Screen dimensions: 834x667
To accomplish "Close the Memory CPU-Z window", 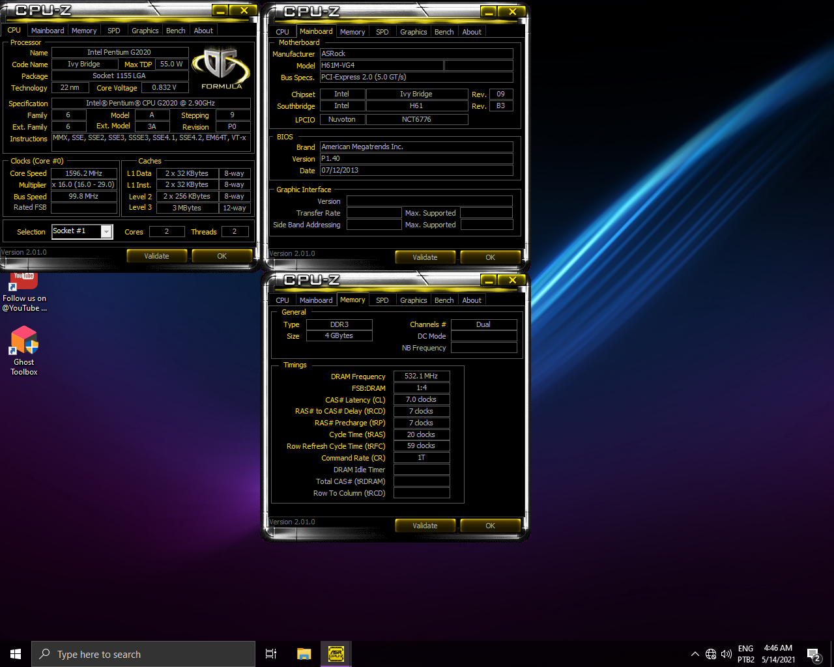I will [x=513, y=280].
